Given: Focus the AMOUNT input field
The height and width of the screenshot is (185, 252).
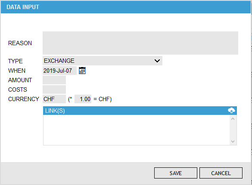Looking at the screenshot, I should (54, 80).
